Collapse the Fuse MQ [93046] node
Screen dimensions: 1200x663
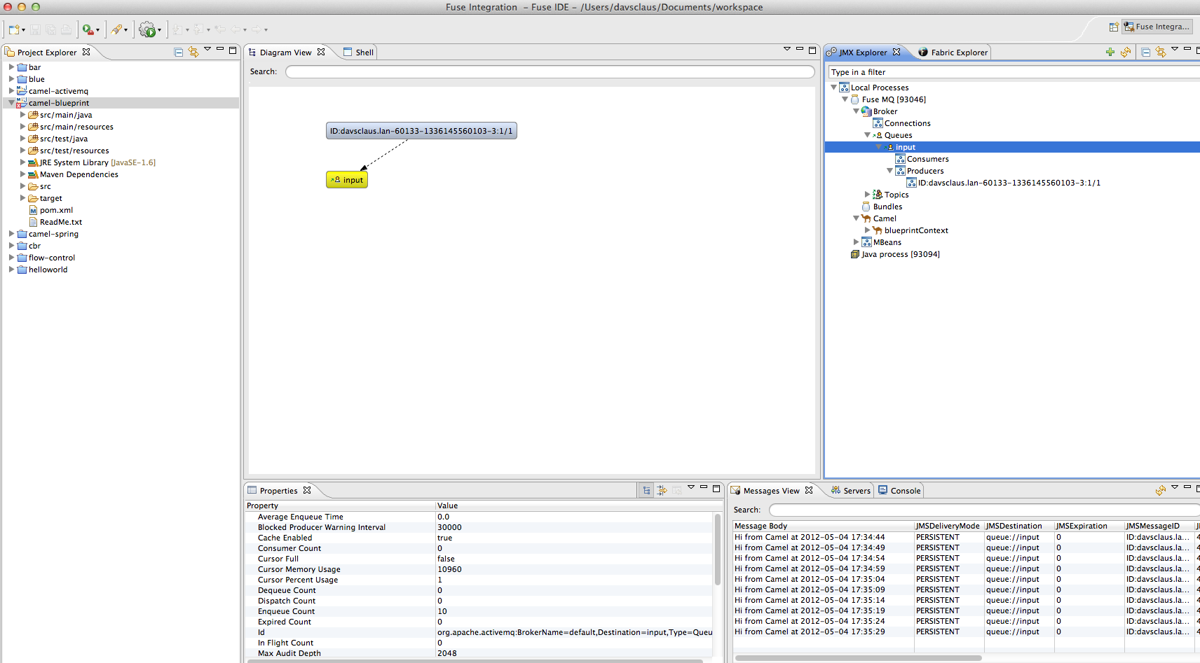point(845,99)
